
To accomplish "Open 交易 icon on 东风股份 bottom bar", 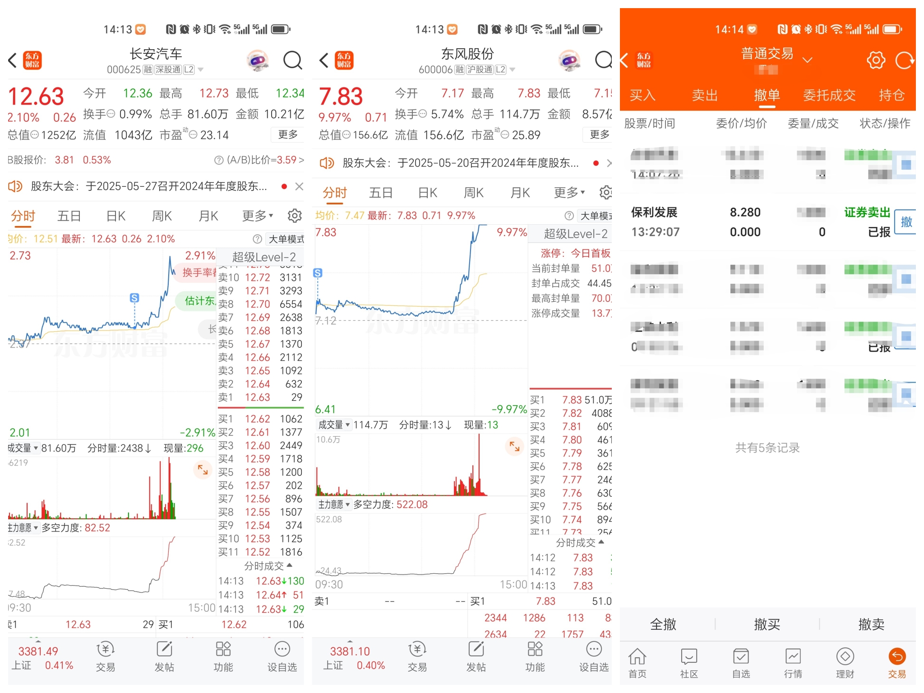I will pos(417,657).
